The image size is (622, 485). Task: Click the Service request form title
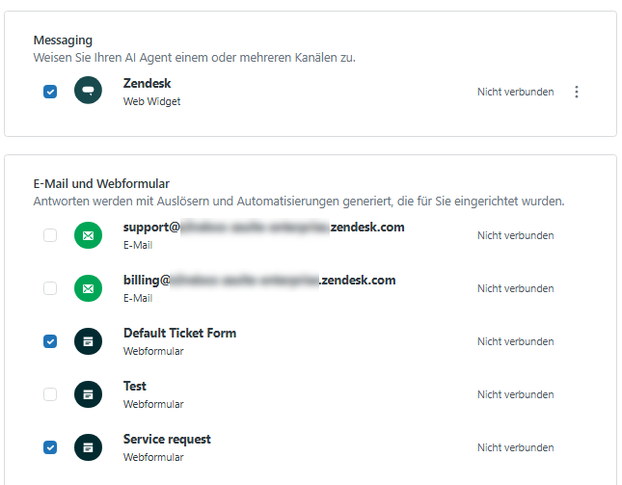(167, 440)
